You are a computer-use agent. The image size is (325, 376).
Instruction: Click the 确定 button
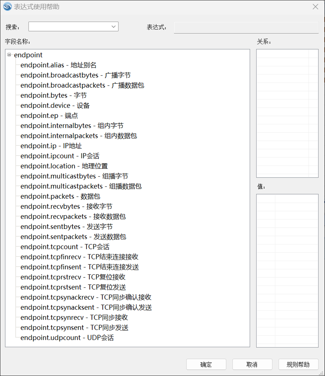click(x=206, y=364)
